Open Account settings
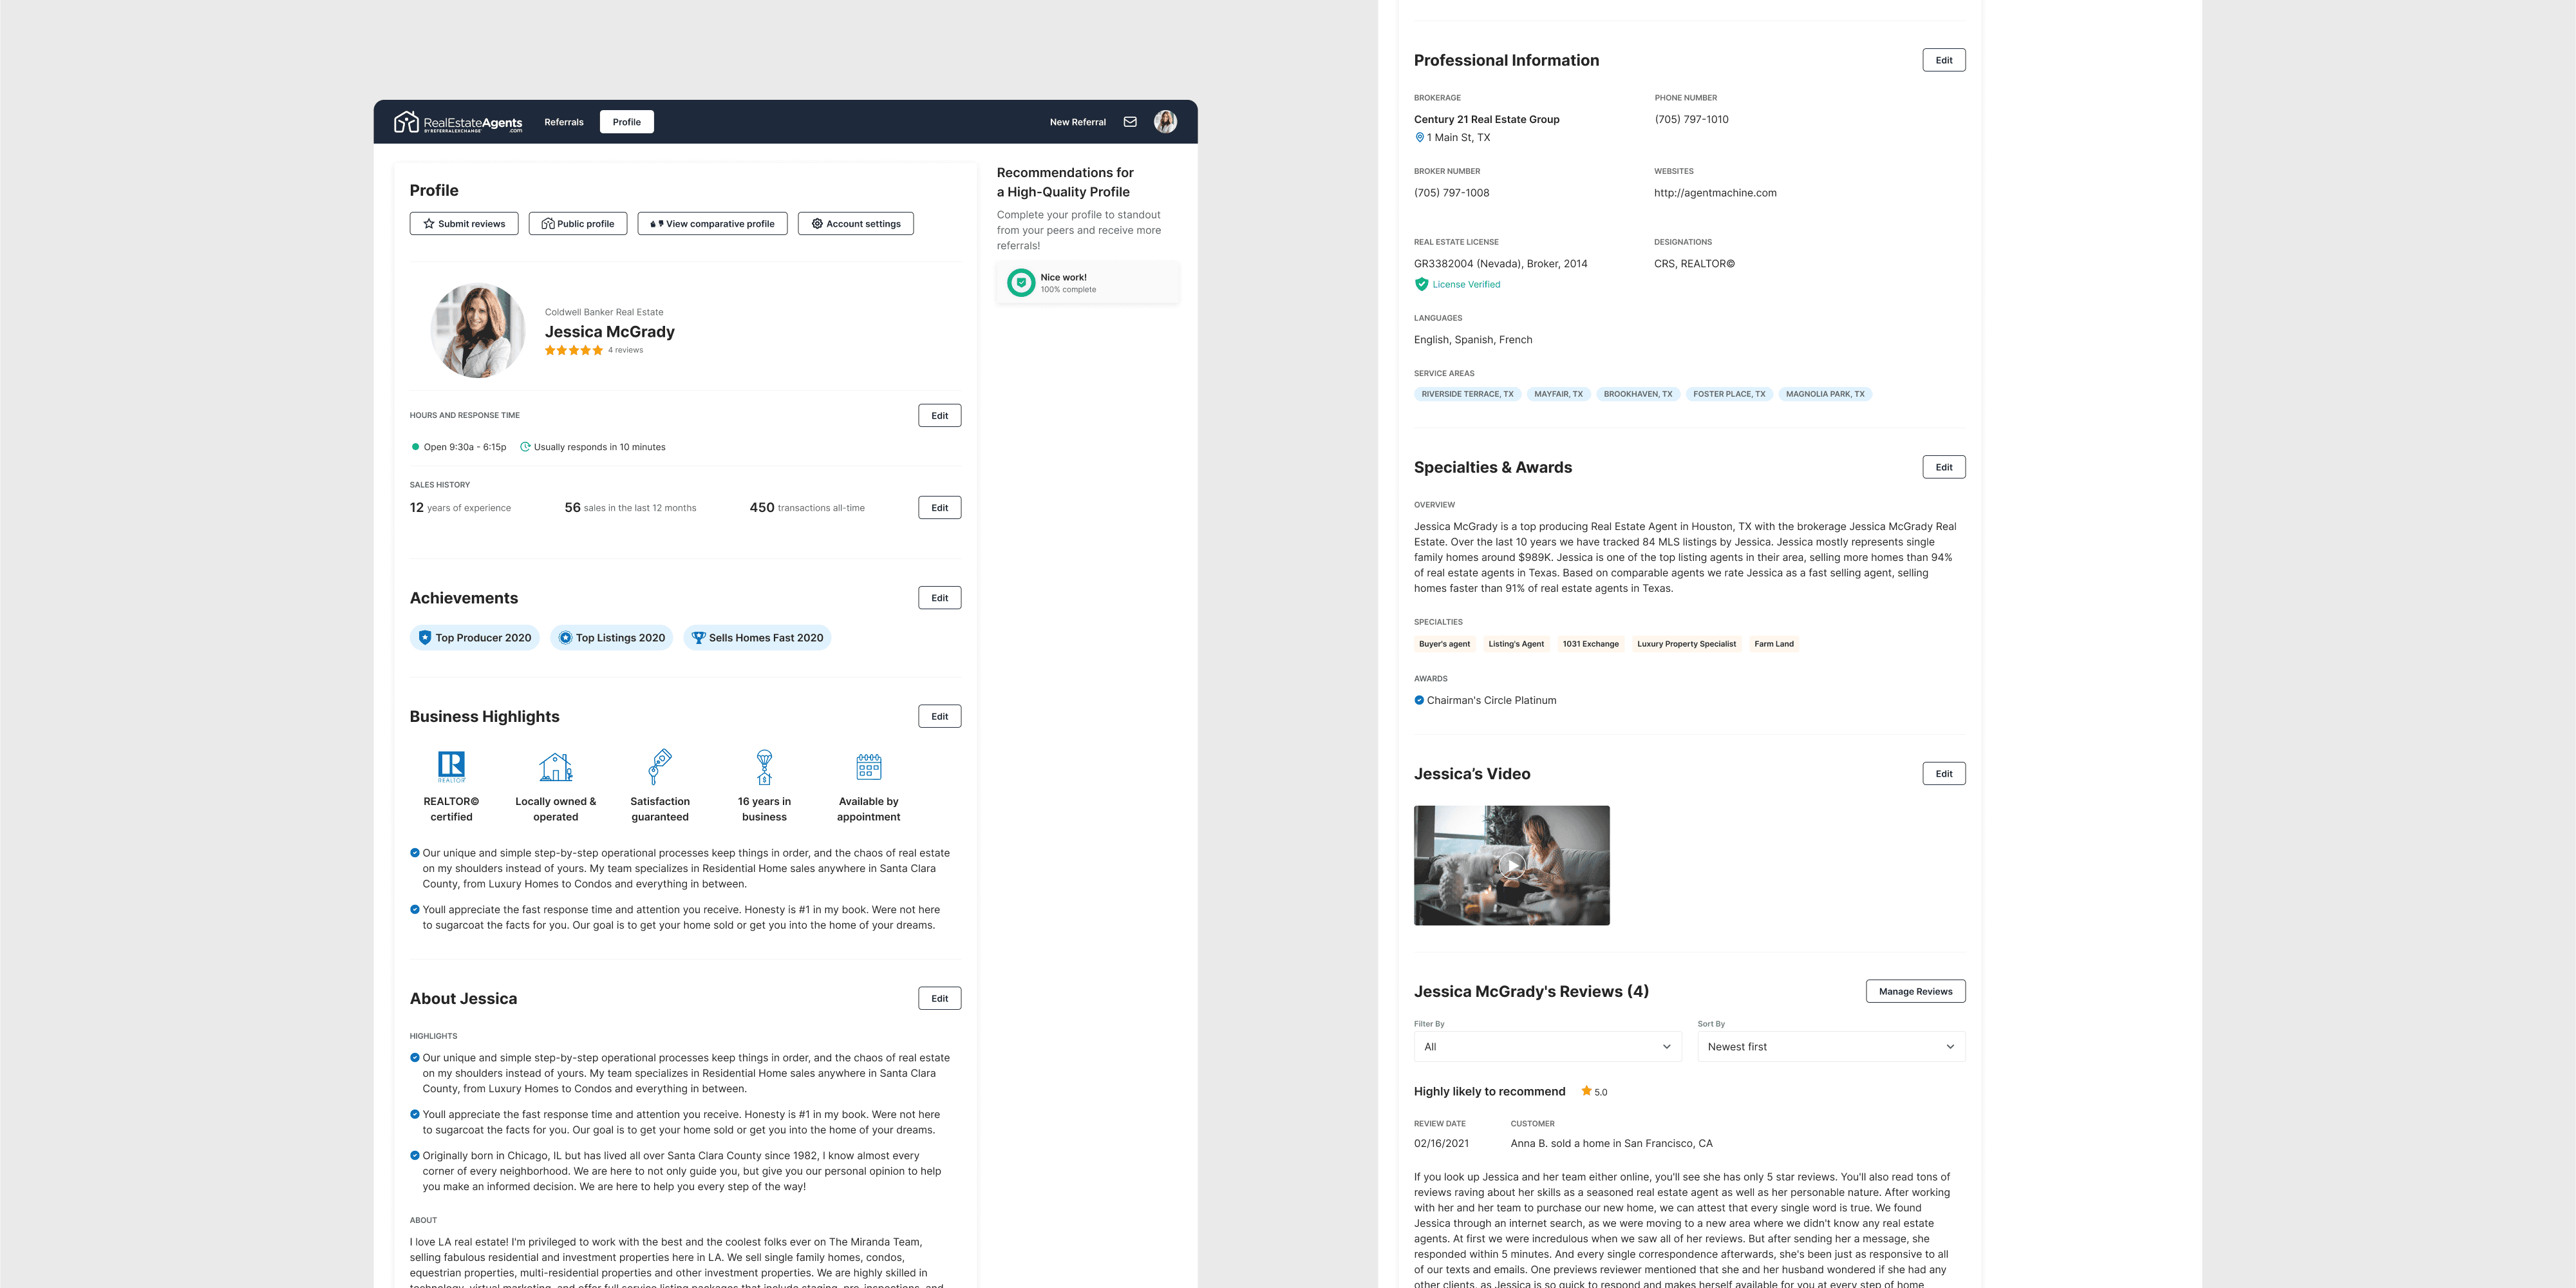Image resolution: width=2576 pixels, height=1288 pixels. coord(855,224)
